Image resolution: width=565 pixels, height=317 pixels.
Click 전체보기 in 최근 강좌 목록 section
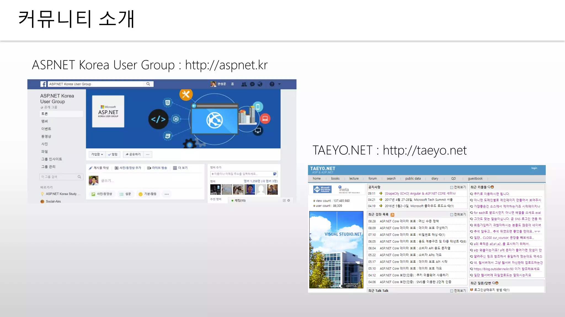(x=458, y=215)
